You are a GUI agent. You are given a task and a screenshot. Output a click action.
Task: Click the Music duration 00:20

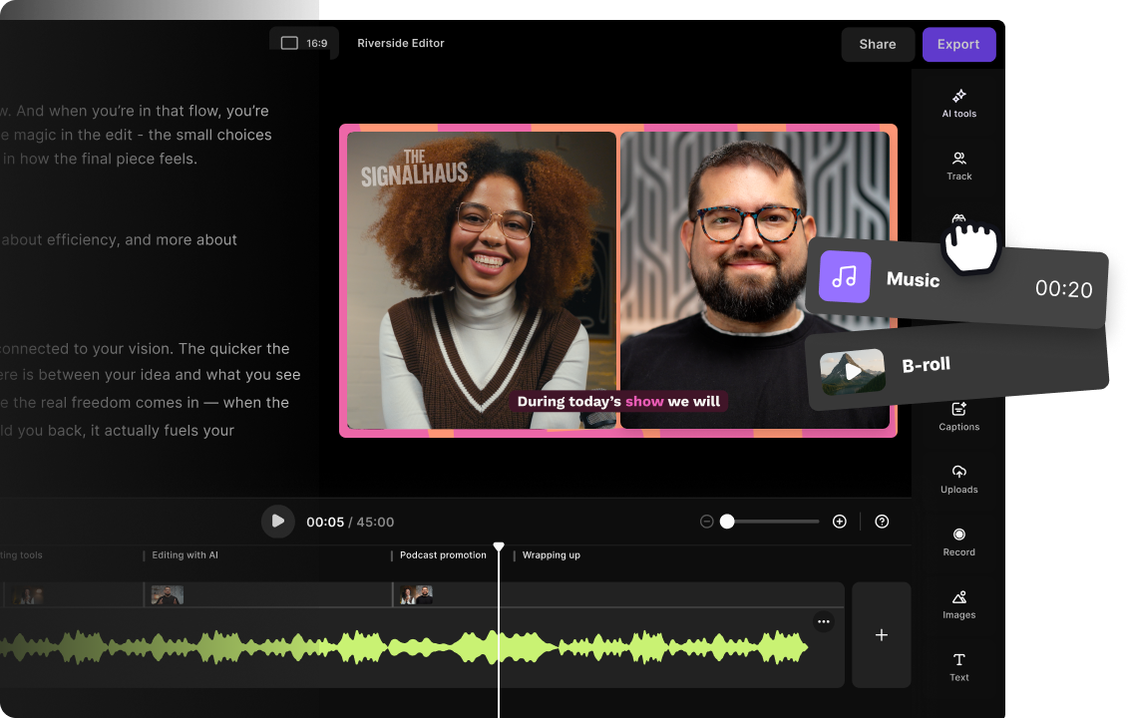click(1063, 289)
